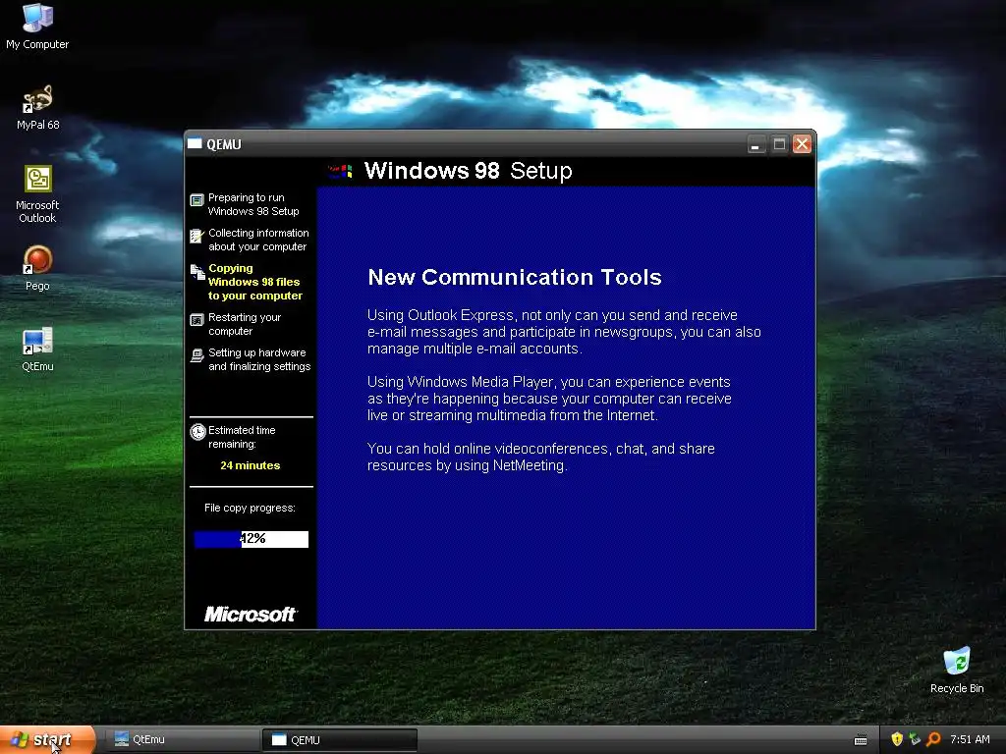This screenshot has width=1006, height=754.
Task: Click the orange magnifier tray icon
Action: (x=933, y=739)
